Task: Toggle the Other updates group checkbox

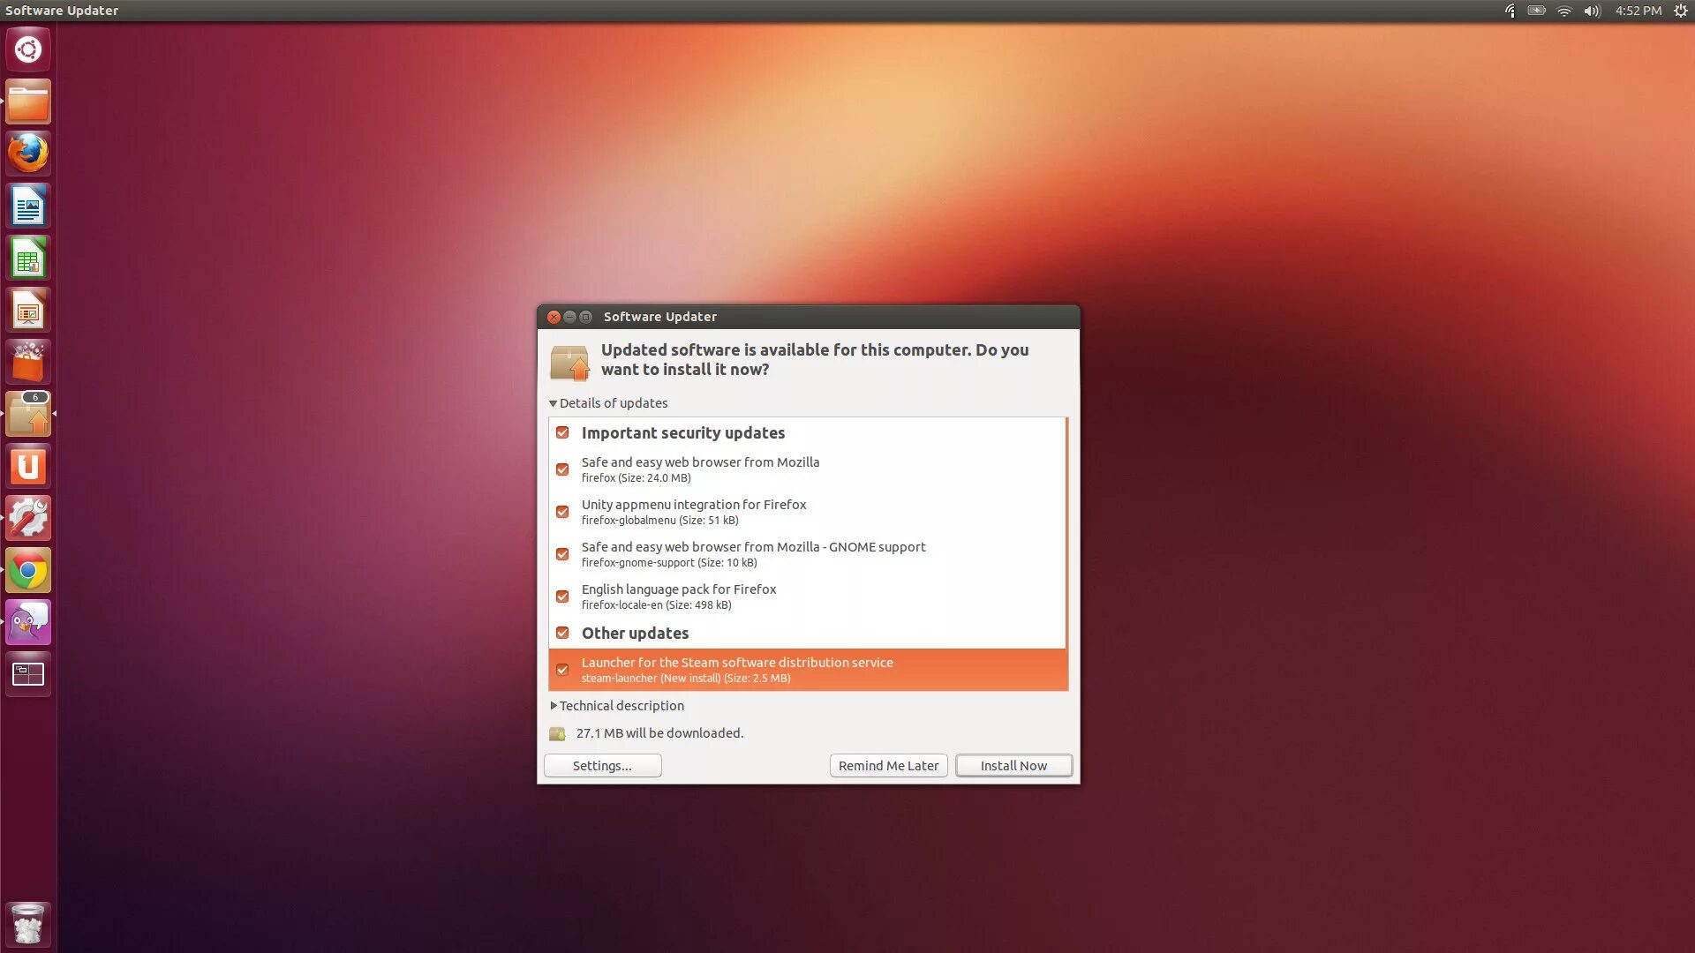Action: (562, 634)
